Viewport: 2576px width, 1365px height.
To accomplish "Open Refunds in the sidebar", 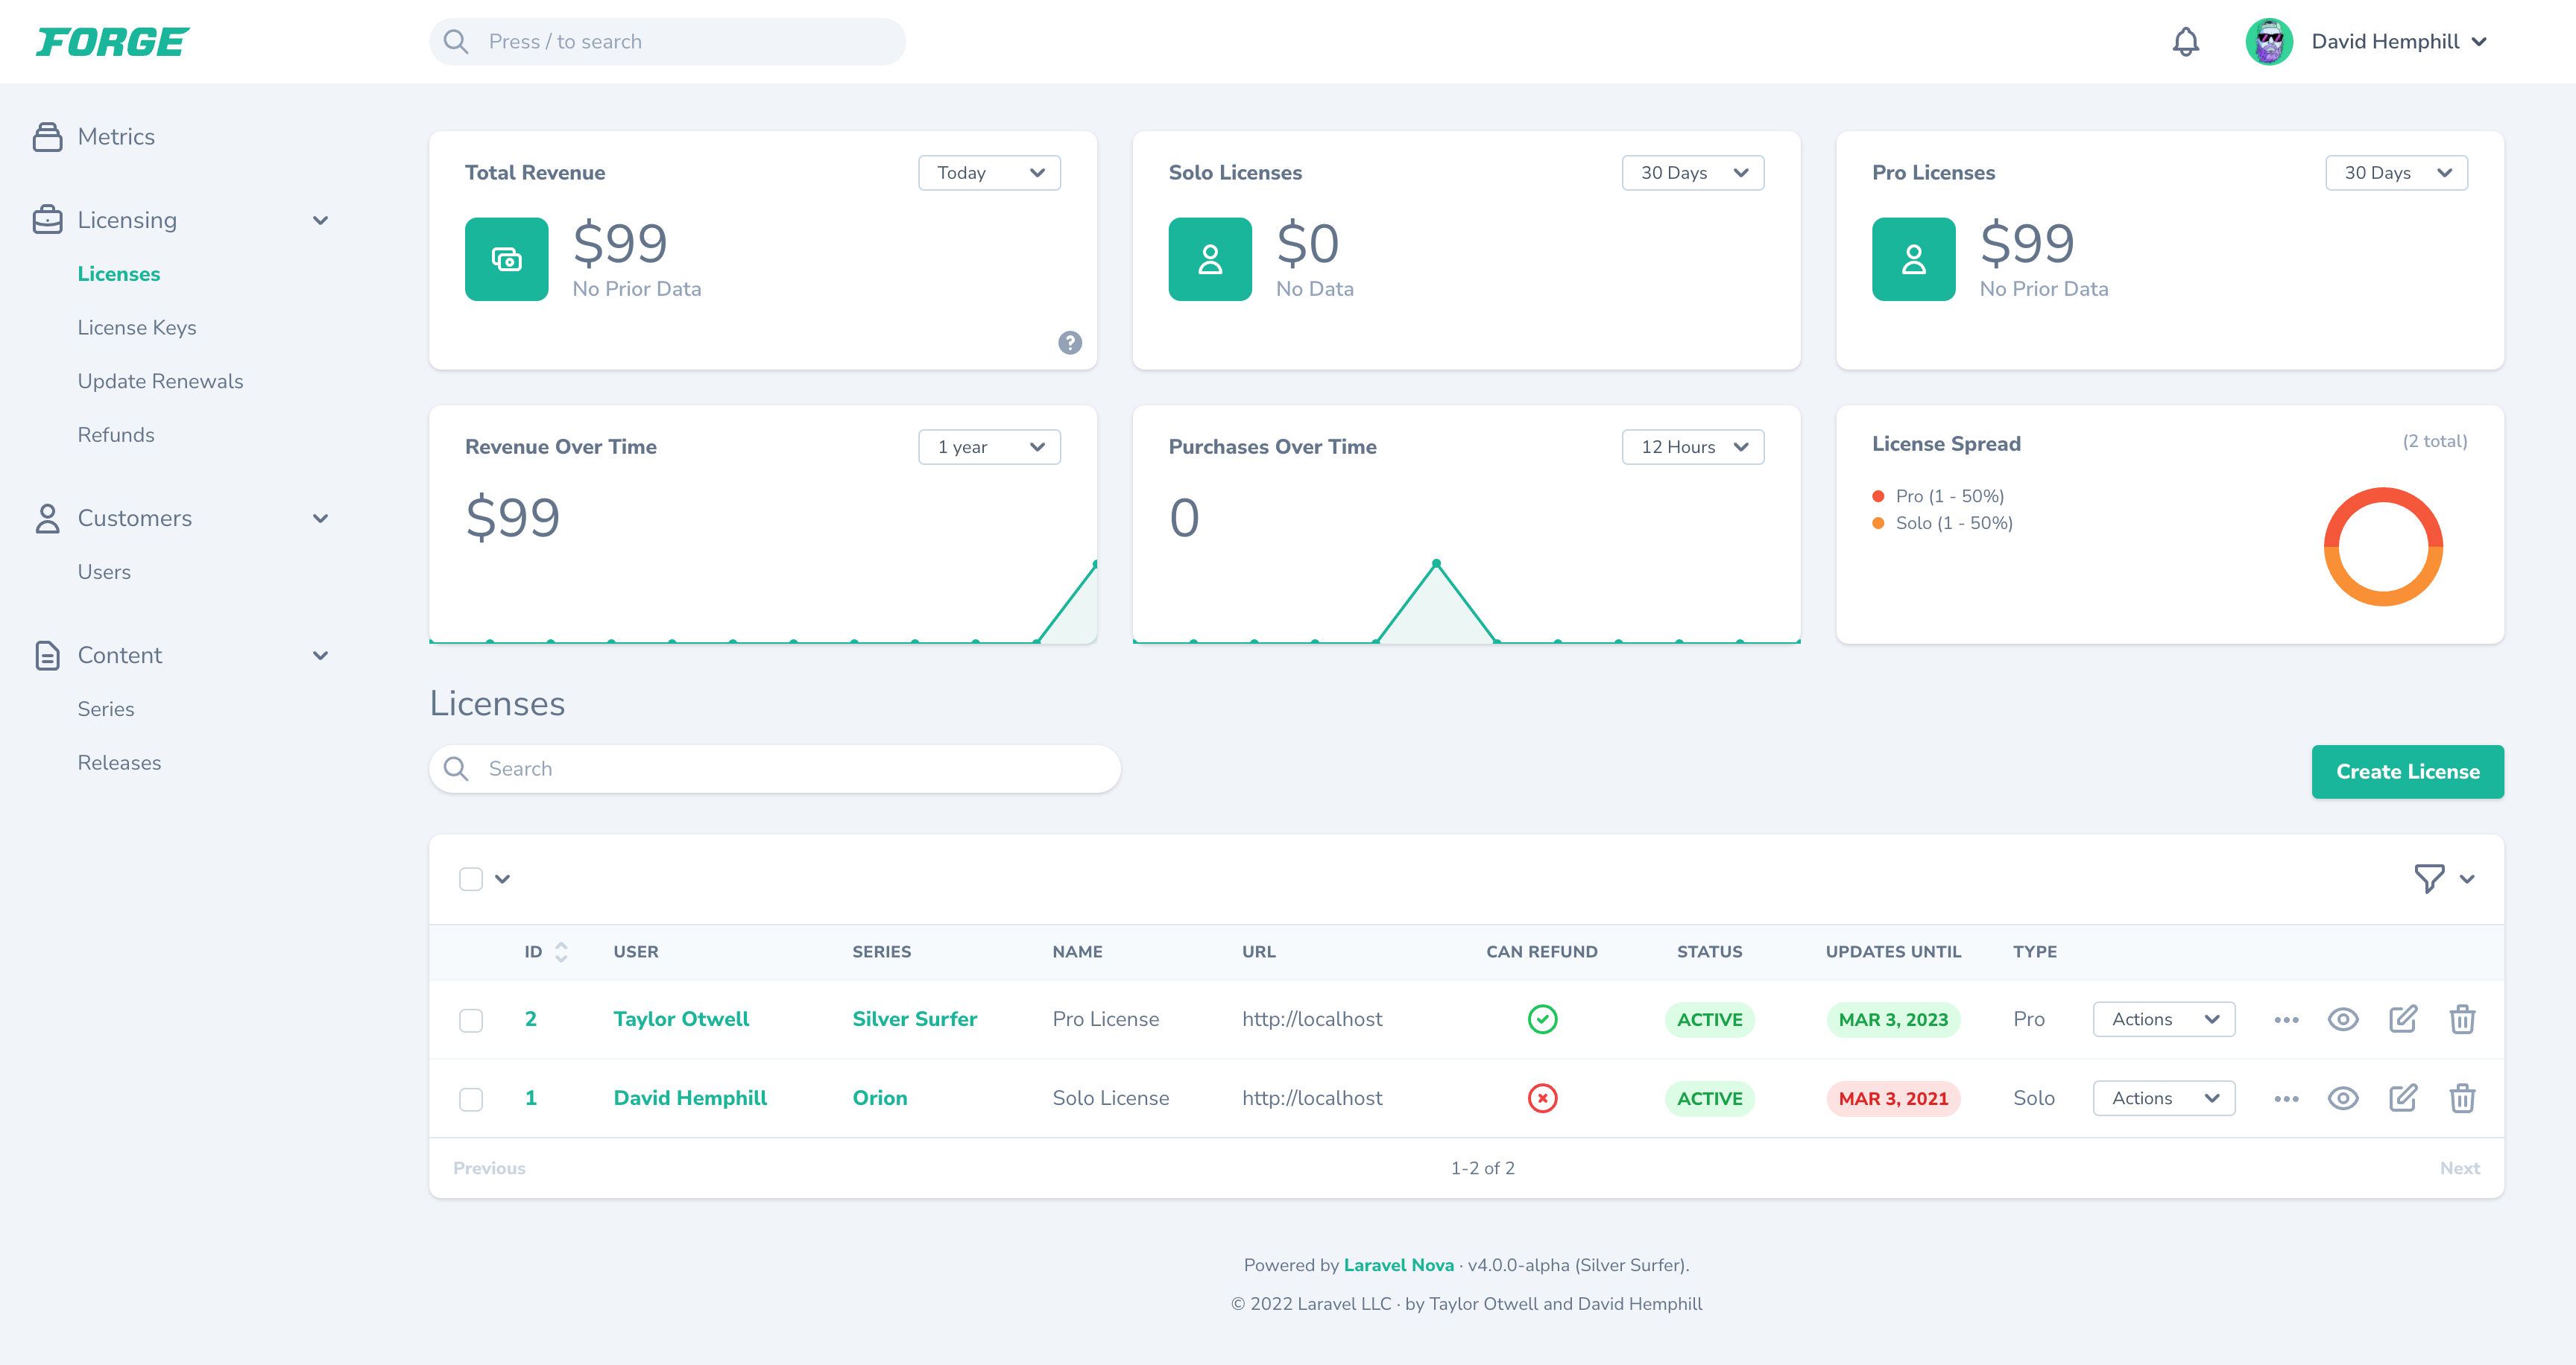I will point(116,434).
